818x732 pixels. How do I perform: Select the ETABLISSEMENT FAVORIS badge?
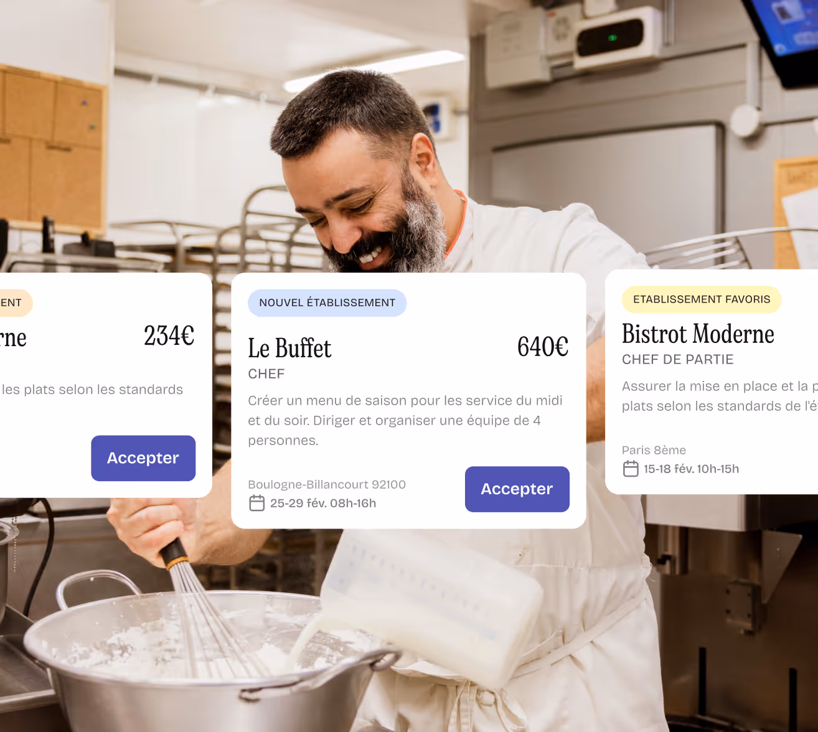702,299
